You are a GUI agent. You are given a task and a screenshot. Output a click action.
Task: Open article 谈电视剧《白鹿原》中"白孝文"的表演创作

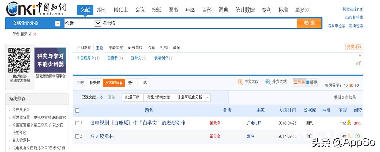[138, 123]
